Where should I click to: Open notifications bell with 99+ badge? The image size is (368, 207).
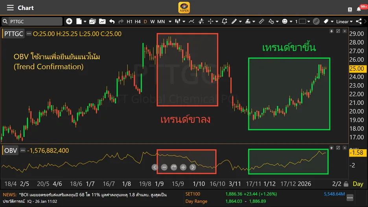click(359, 9)
